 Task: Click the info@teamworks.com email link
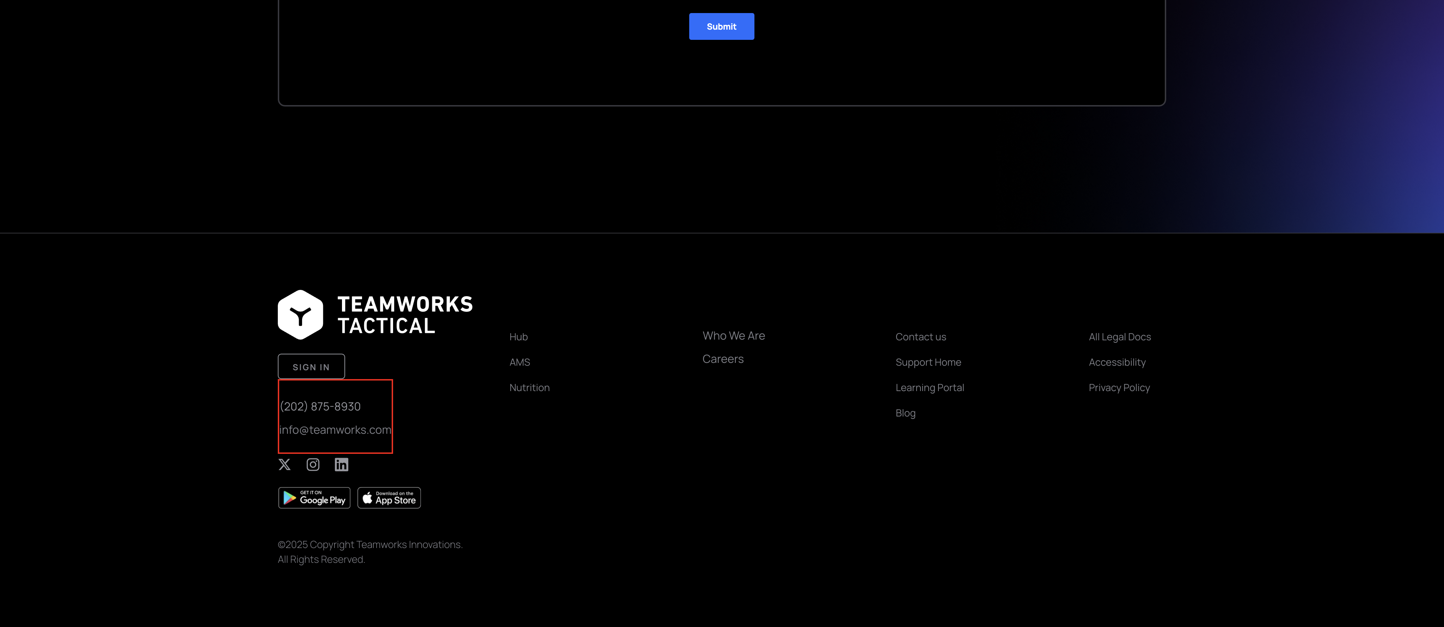coord(335,430)
